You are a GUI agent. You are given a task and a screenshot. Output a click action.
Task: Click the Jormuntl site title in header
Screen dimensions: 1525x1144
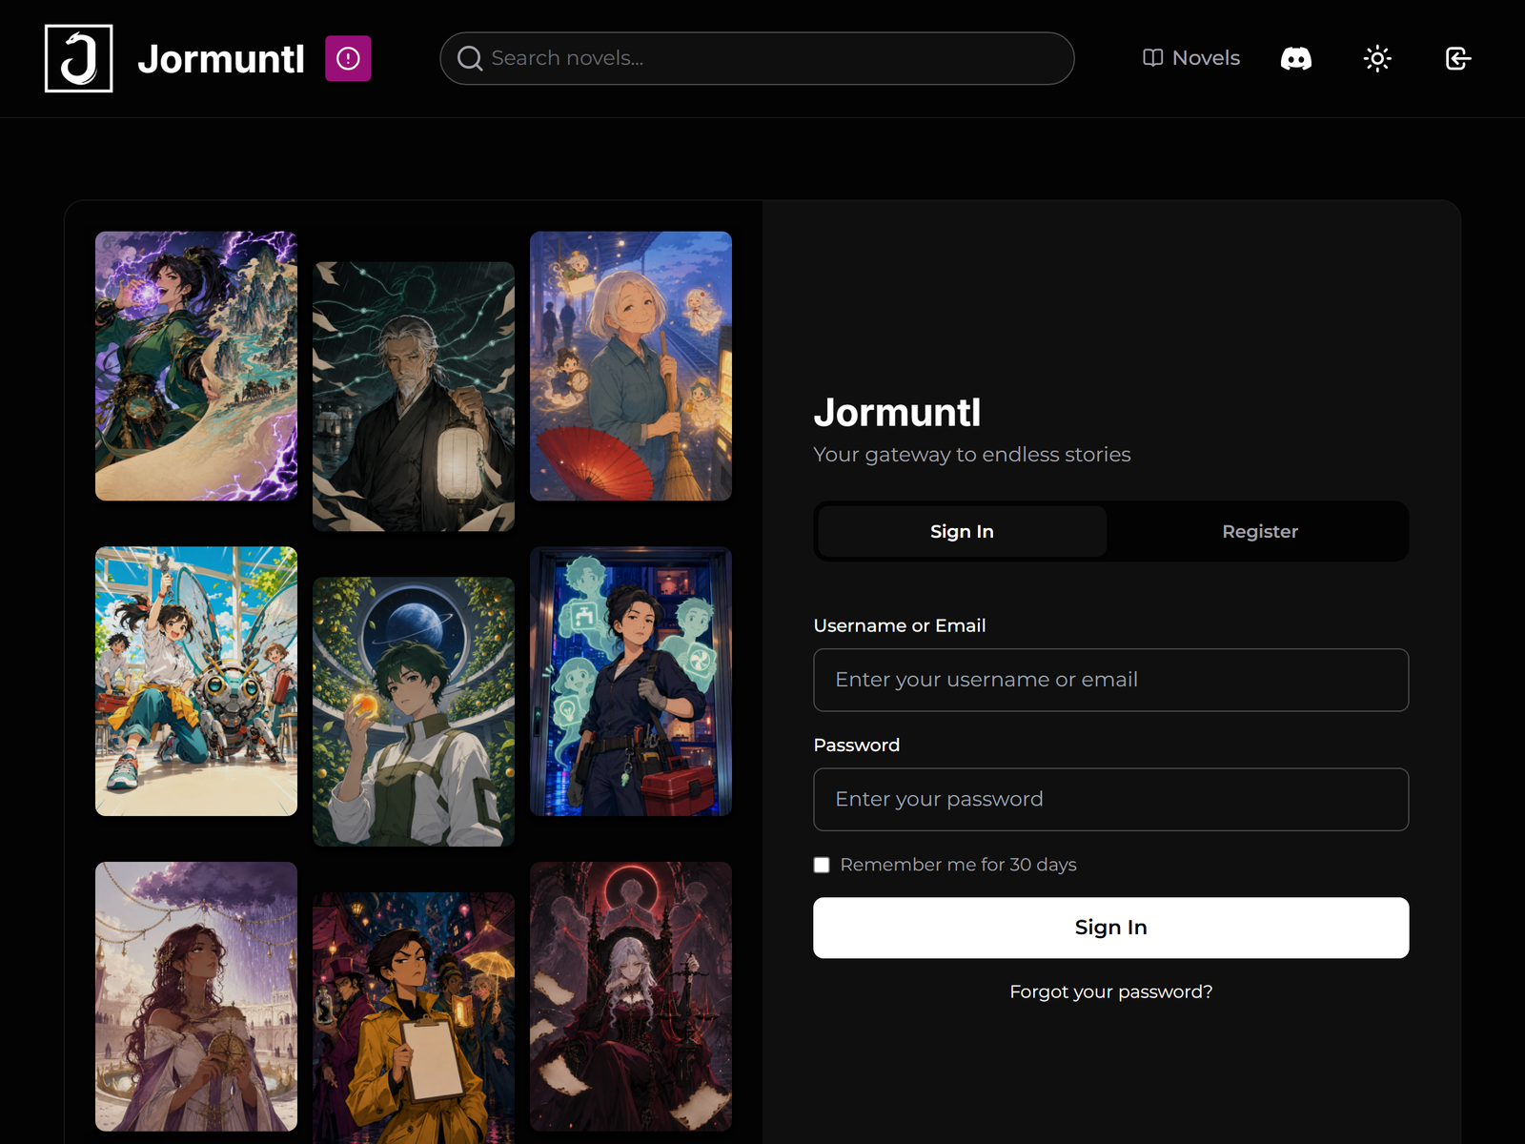pos(220,59)
